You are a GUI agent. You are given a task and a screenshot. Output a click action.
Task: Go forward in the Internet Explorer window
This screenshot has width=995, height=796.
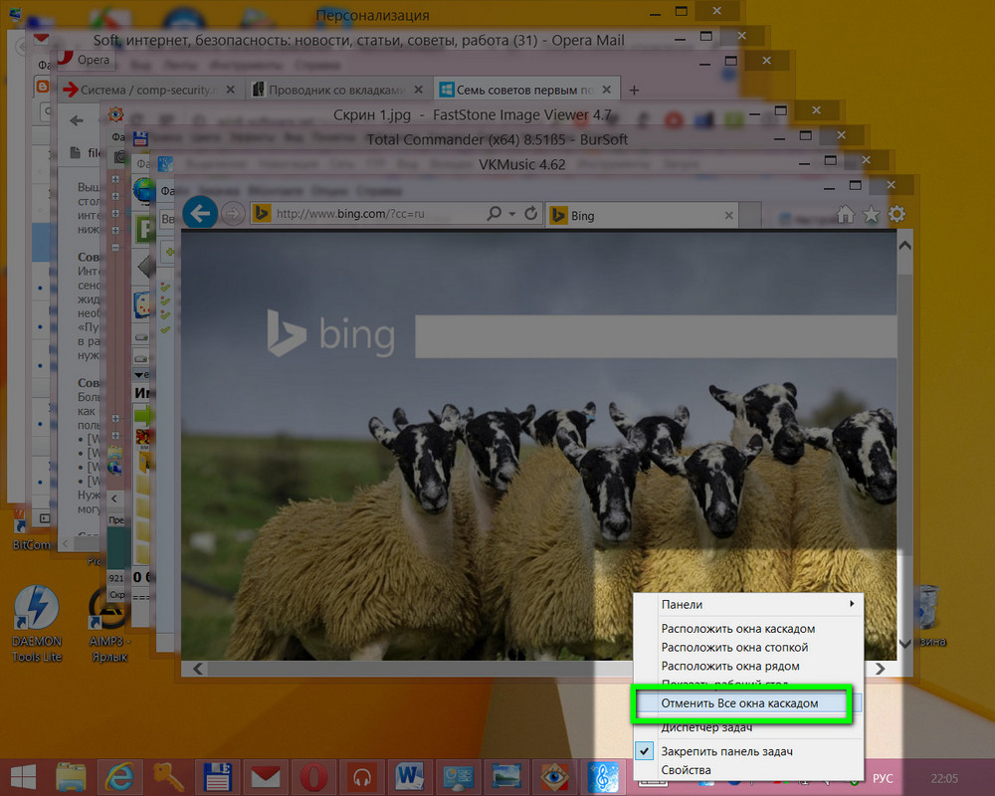click(x=233, y=214)
